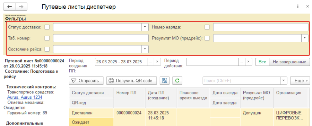Click the Результат МО (предрейс) filter field

pos(257,38)
